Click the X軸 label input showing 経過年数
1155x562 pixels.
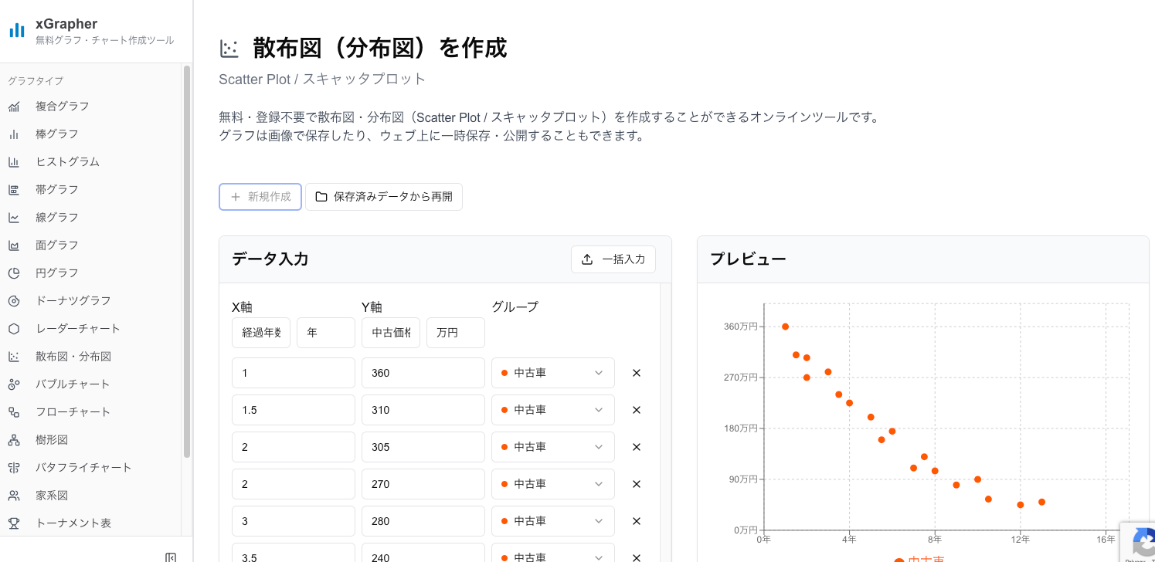coord(260,333)
